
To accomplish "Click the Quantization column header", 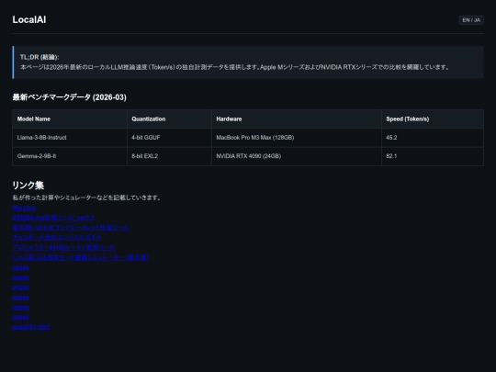I will 169,118.
